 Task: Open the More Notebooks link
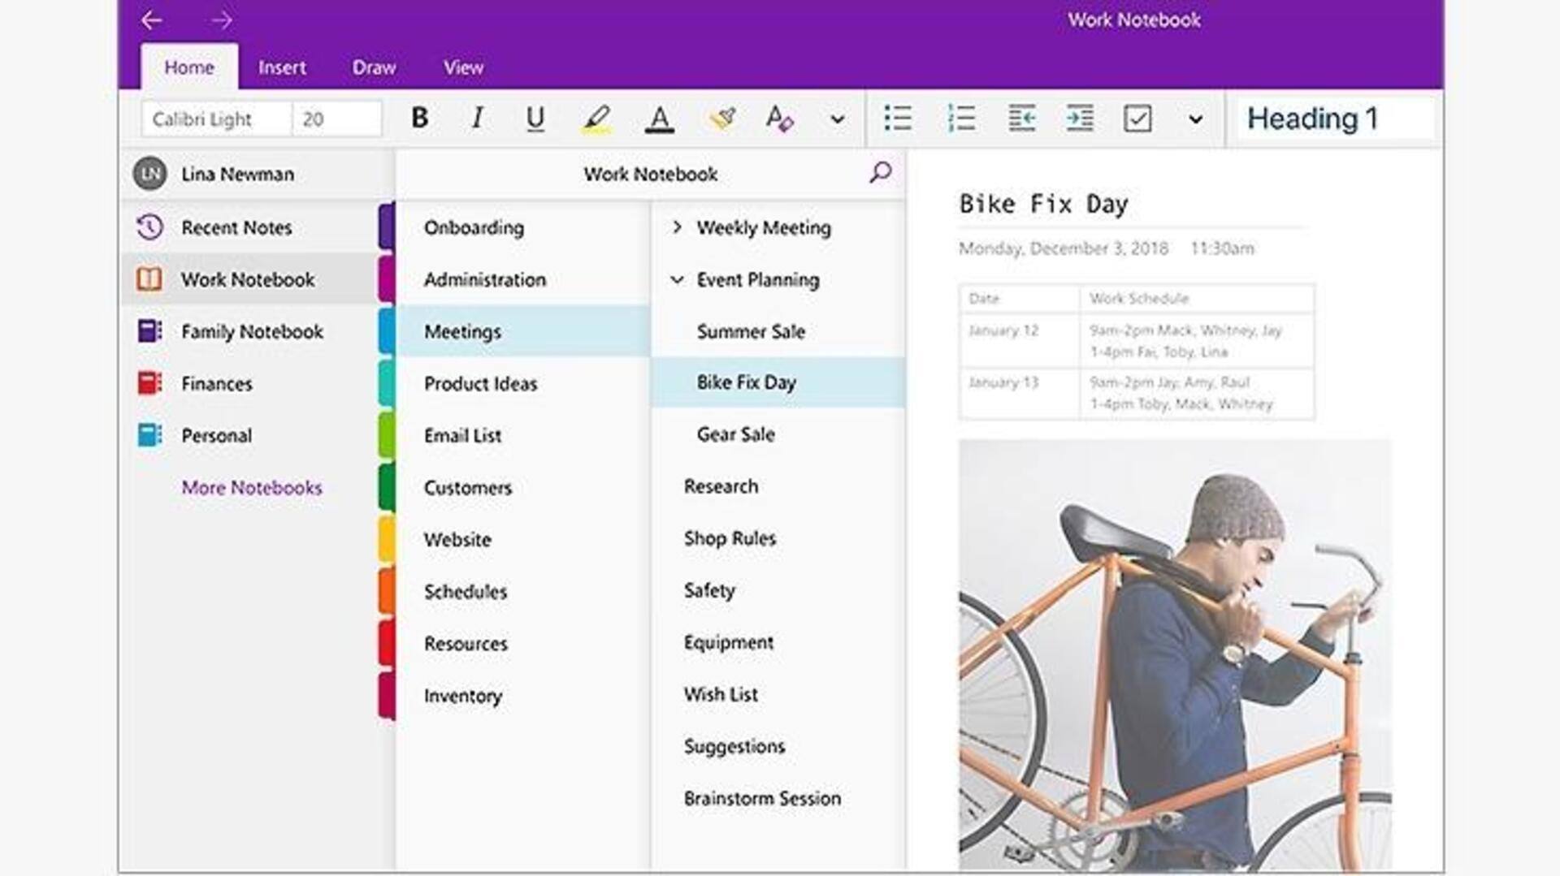point(252,487)
